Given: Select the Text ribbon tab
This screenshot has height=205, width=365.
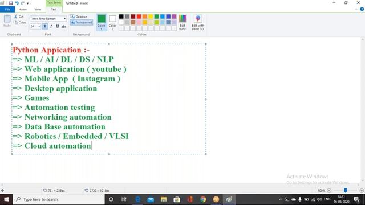Looking at the screenshot, I should pyautogui.click(x=54, y=9).
